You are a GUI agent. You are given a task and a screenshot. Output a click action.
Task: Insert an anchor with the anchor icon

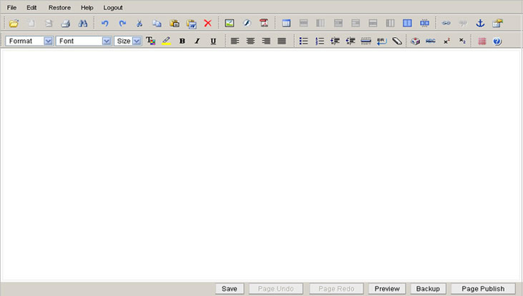pyautogui.click(x=481, y=23)
